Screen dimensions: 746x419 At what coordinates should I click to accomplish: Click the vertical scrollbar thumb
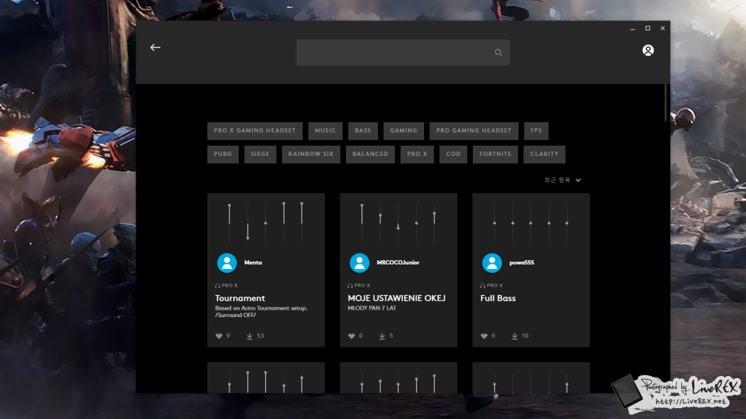tap(666, 103)
